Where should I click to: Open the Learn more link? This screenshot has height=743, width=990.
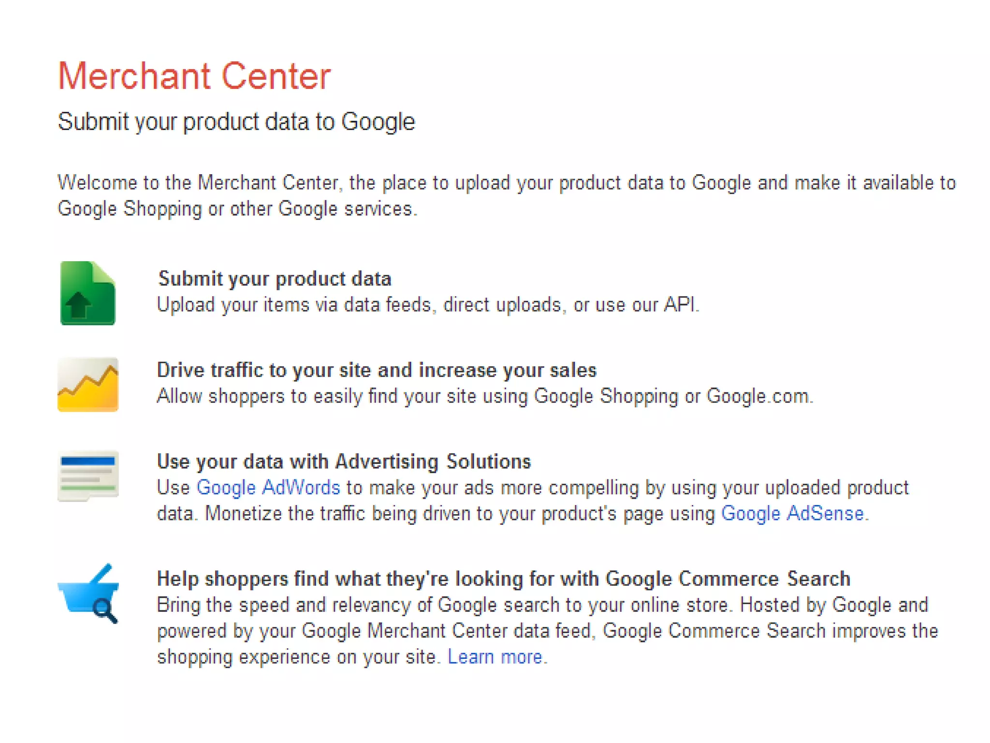(495, 657)
